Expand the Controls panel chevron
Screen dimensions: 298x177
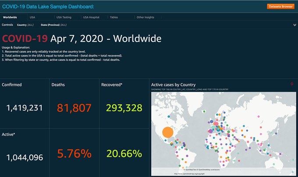294,25
